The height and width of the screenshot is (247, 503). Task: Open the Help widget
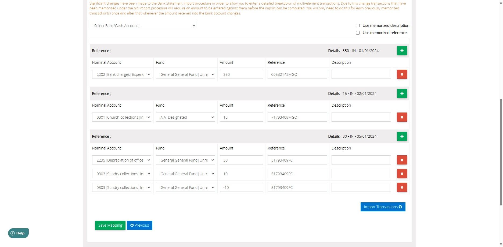[x=18, y=233]
